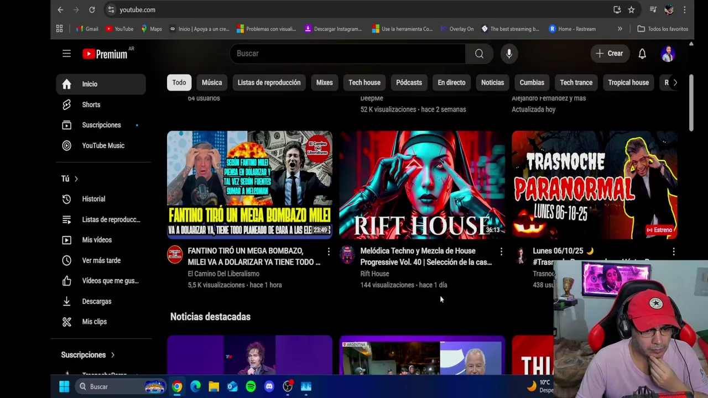Select the Pódcasts filter chip
Screen dimensions: 708x398
pyautogui.click(x=409, y=82)
